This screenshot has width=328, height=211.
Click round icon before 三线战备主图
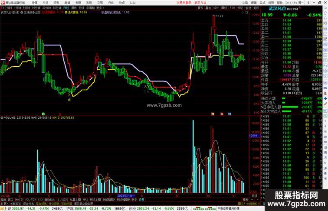click(x=22, y=13)
